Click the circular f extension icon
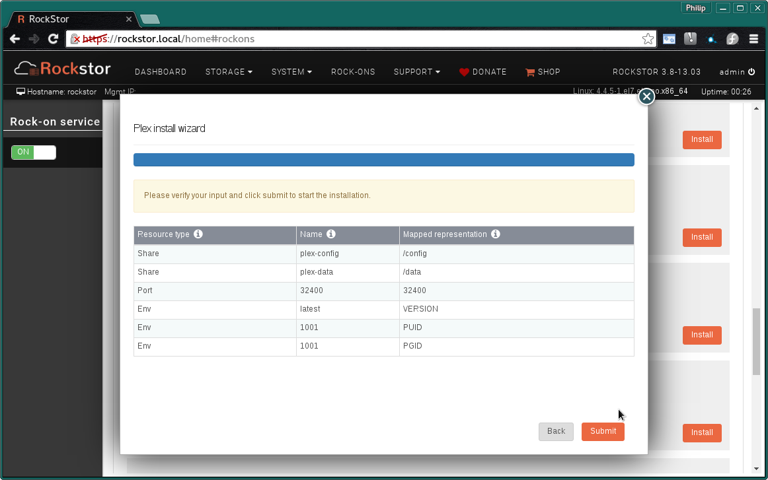Image resolution: width=768 pixels, height=480 pixels. tap(732, 39)
